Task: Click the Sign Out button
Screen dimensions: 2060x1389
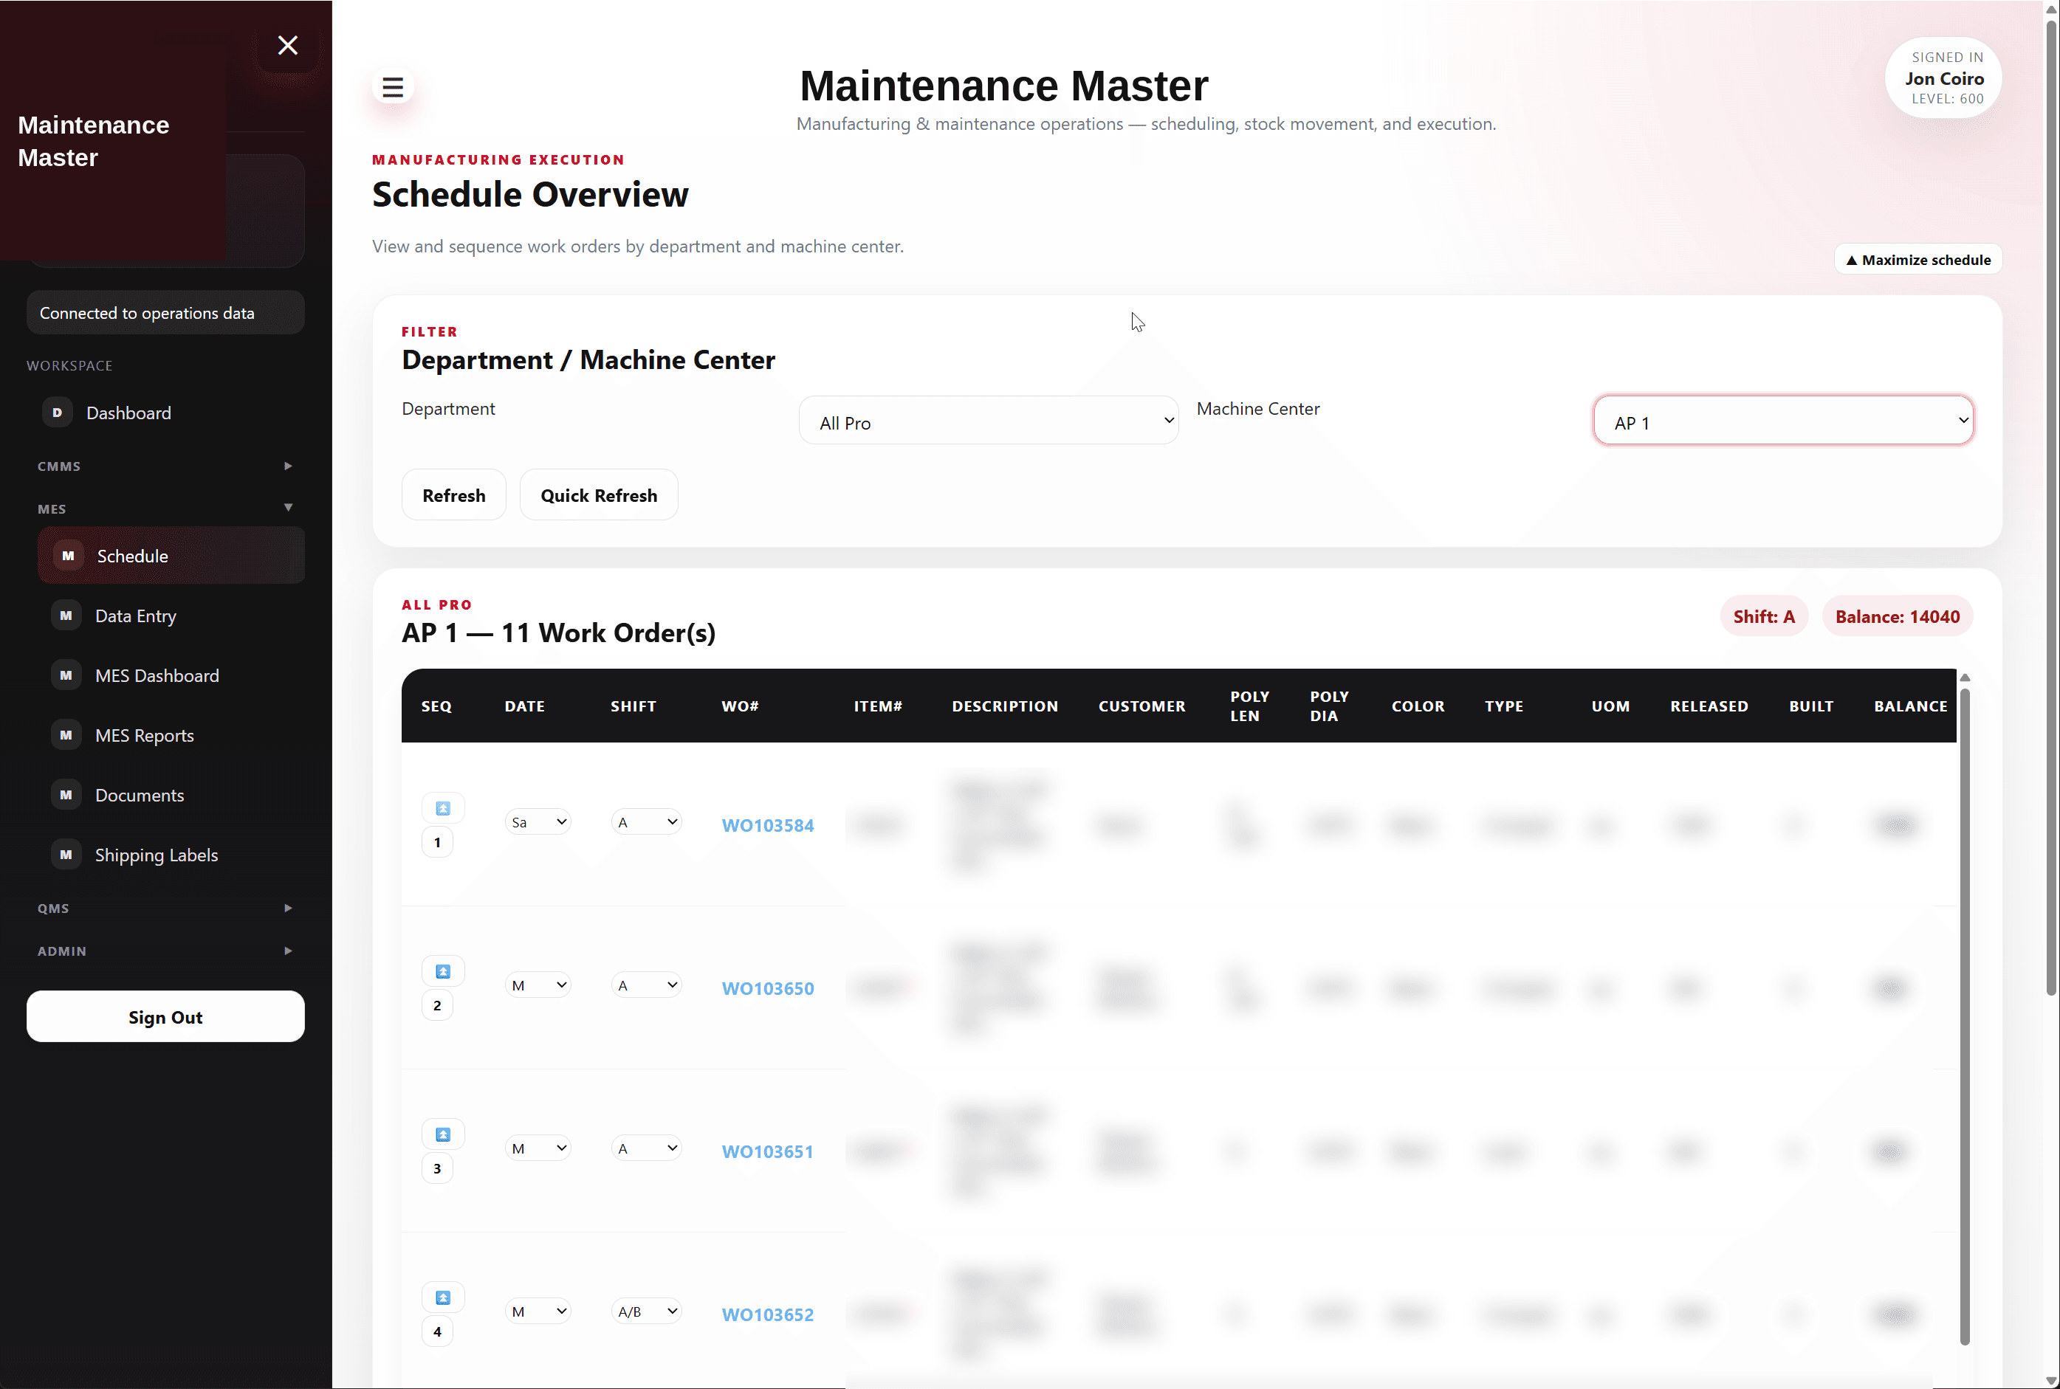Action: tap(165, 1017)
